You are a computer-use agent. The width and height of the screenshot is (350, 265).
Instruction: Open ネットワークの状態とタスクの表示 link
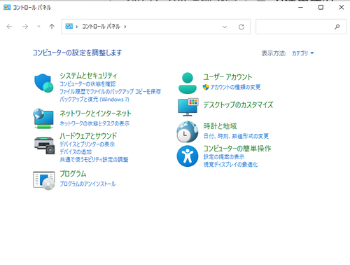point(94,123)
